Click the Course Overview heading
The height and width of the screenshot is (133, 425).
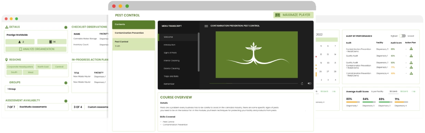coord(176,97)
